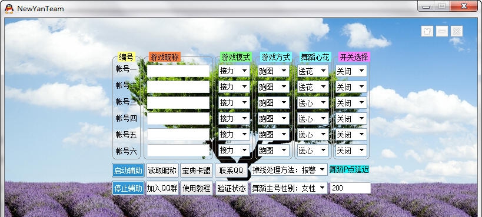482x217 pixels.
Task: Click 游戏昵称 input field for 帐号五
Action: [x=178, y=134]
